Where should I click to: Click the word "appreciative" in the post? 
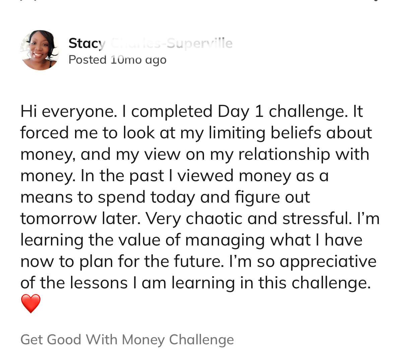tap(328, 262)
